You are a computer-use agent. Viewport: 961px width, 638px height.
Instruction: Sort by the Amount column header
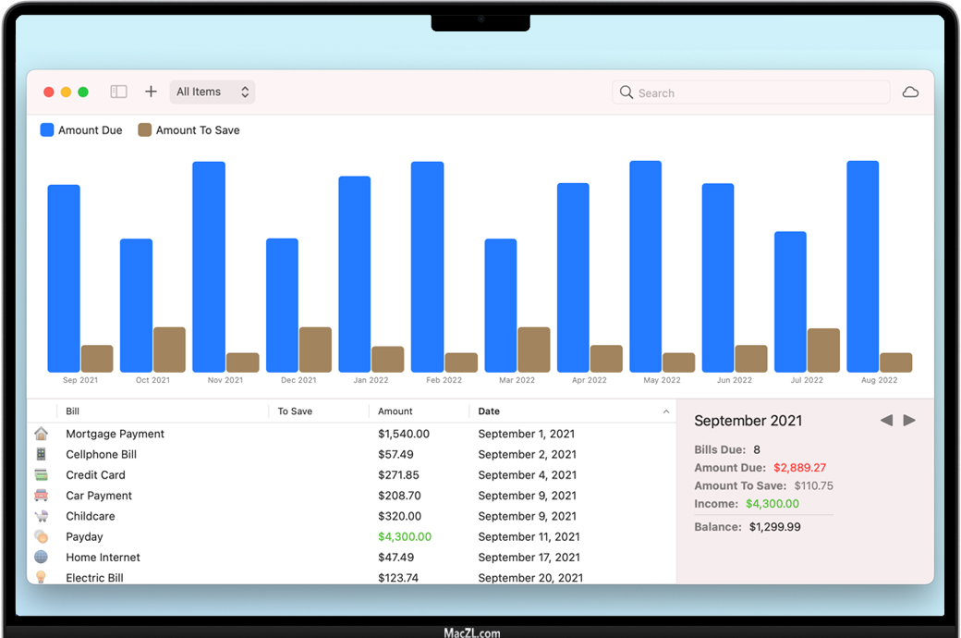coord(395,411)
